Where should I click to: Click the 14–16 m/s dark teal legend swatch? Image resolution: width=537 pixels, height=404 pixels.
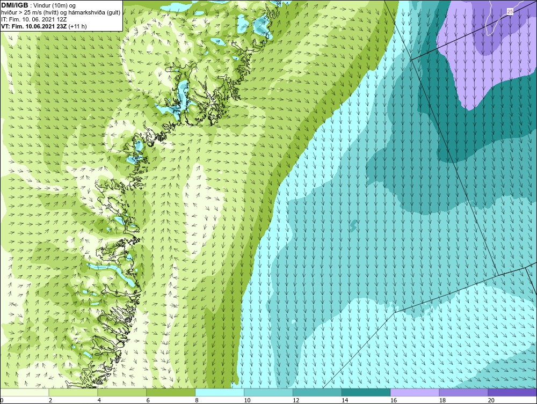point(366,392)
